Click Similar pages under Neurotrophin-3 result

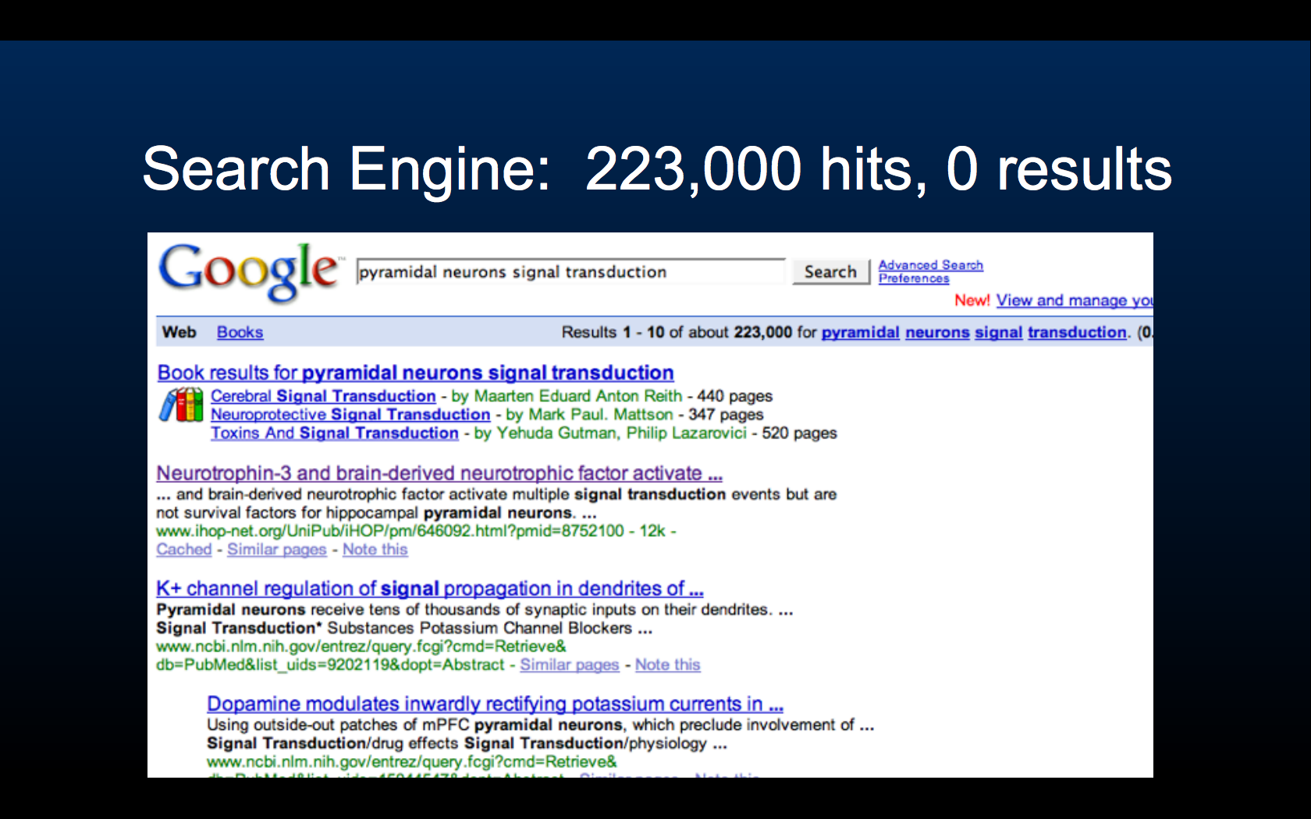pyautogui.click(x=276, y=549)
